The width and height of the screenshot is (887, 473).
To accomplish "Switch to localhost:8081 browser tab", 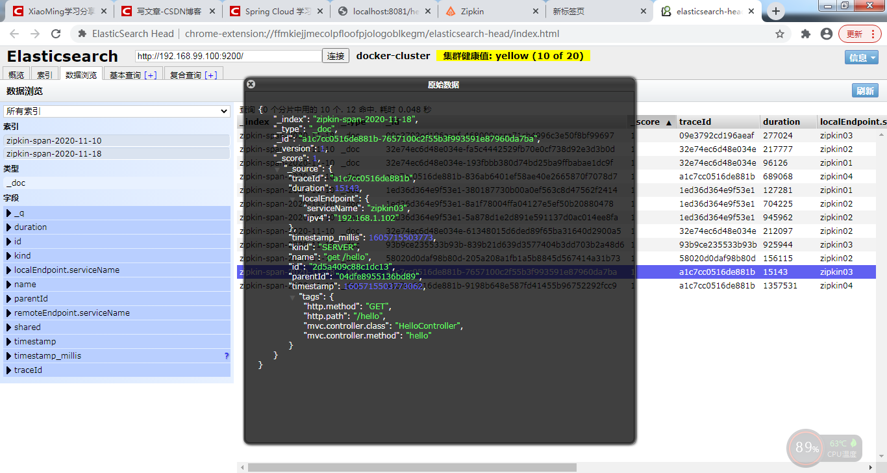I will coord(382,12).
